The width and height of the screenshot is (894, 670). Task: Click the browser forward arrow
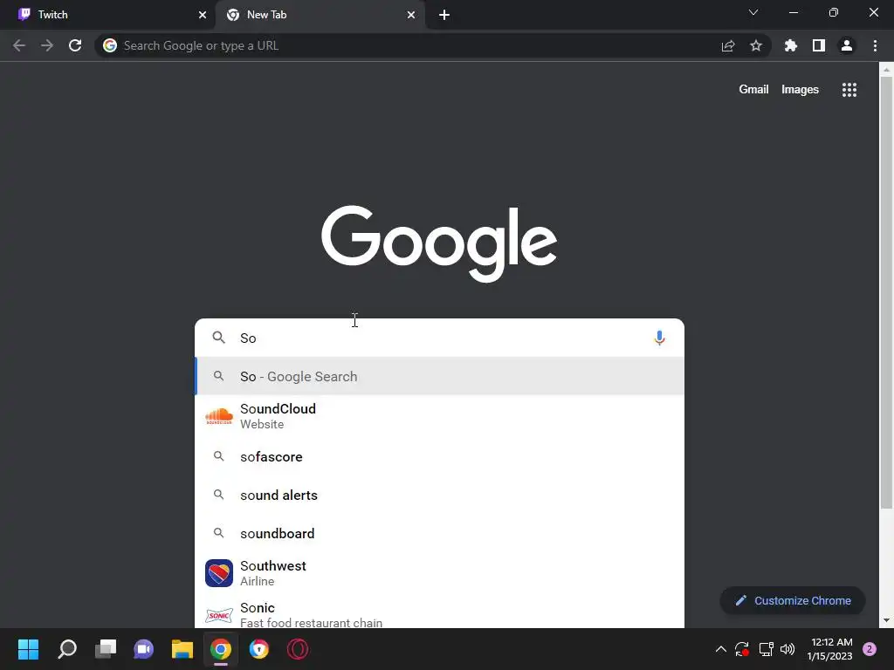[47, 45]
